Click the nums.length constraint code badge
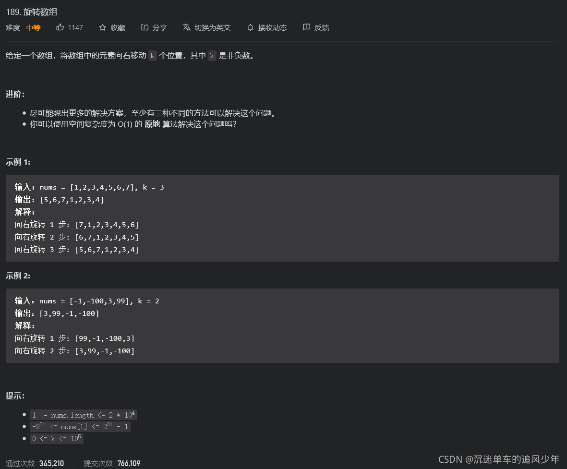 point(84,414)
